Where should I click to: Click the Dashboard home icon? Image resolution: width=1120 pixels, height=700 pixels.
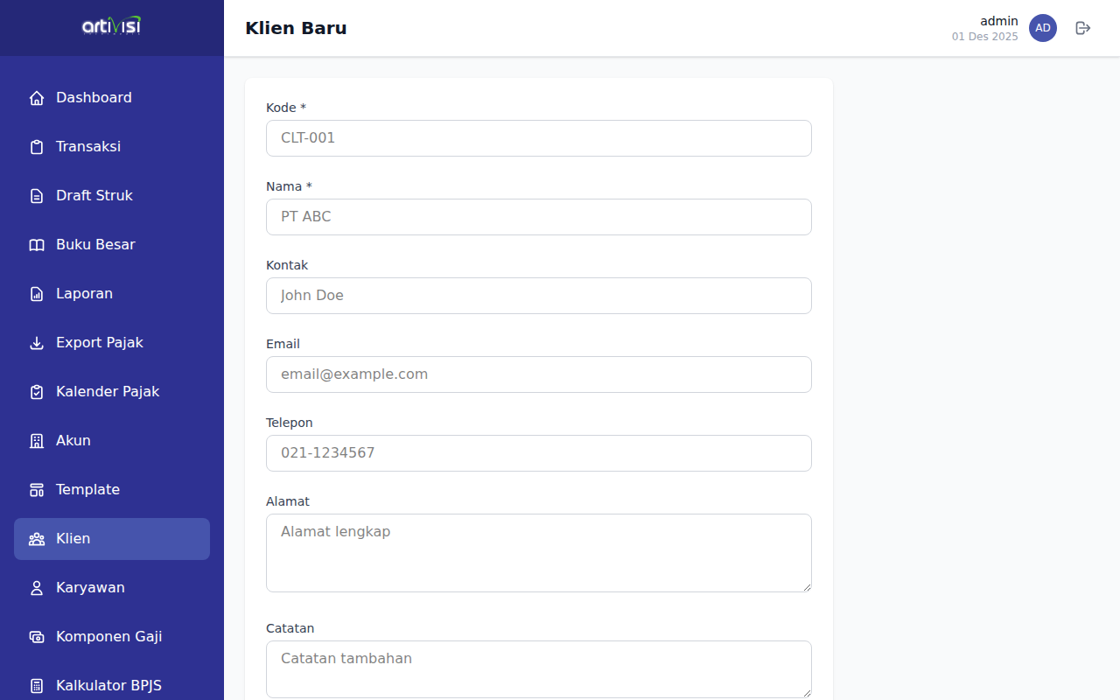[37, 98]
